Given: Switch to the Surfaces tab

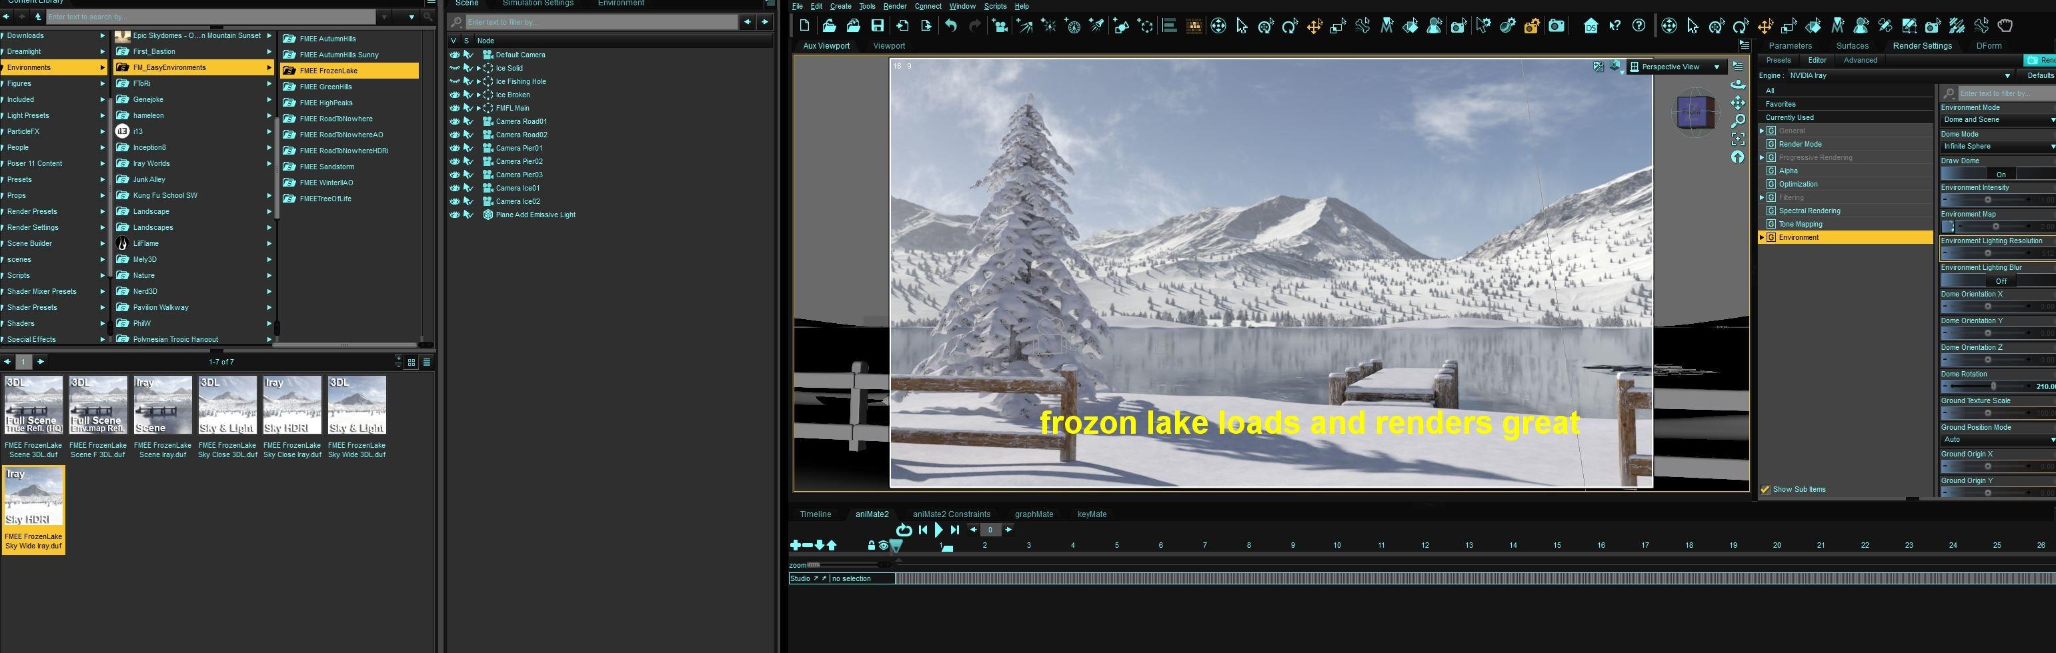Looking at the screenshot, I should [1853, 46].
